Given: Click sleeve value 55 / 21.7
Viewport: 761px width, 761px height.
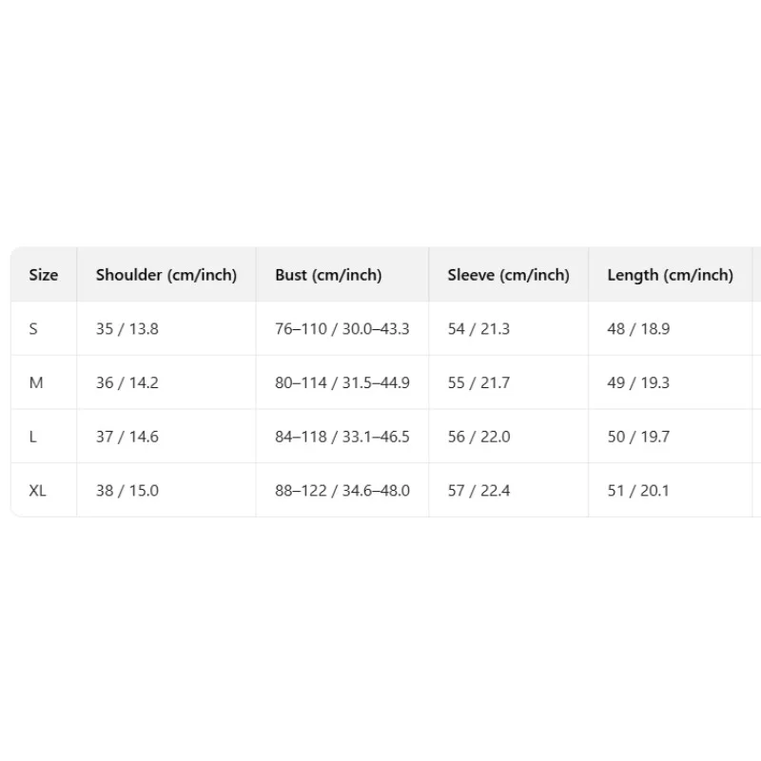Looking at the screenshot, I should click(478, 382).
